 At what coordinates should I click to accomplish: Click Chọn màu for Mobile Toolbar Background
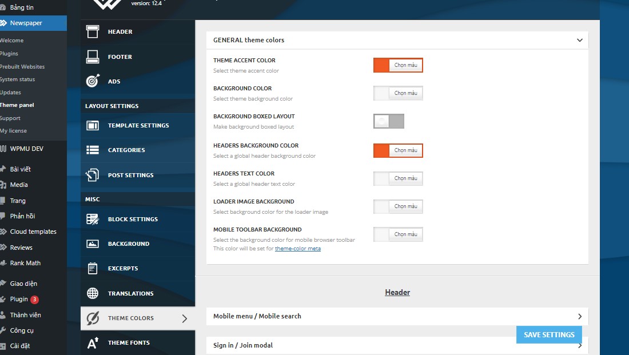405,234
